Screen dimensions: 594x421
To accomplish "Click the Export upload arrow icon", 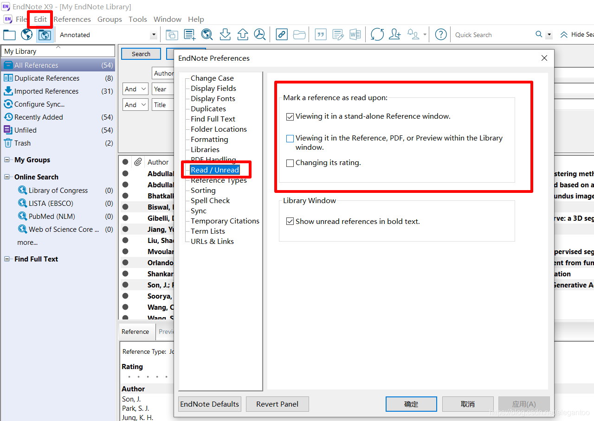I will pyautogui.click(x=242, y=34).
